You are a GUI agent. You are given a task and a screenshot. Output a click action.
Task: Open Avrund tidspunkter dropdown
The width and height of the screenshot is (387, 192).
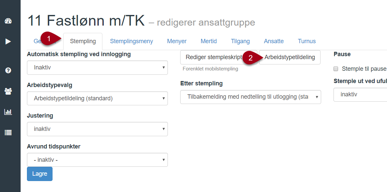click(97, 160)
